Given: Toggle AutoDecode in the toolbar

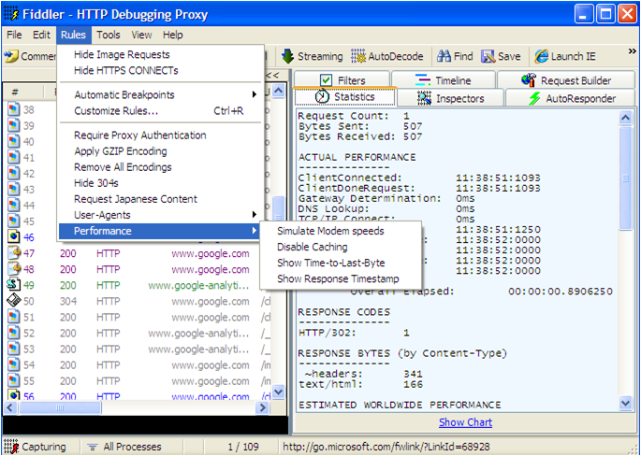Looking at the screenshot, I should click(386, 56).
